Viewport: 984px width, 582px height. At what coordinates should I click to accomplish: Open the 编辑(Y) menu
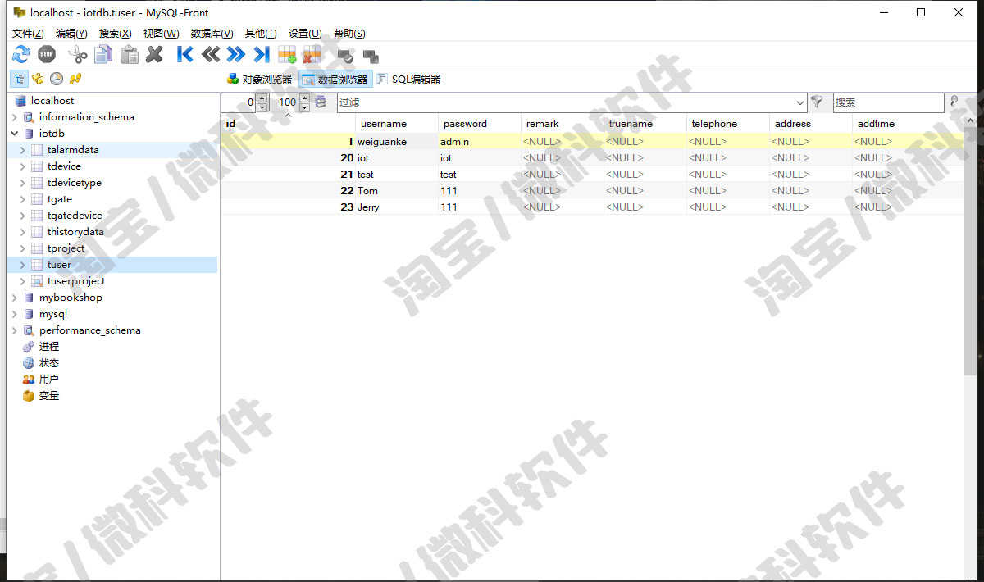[71, 34]
